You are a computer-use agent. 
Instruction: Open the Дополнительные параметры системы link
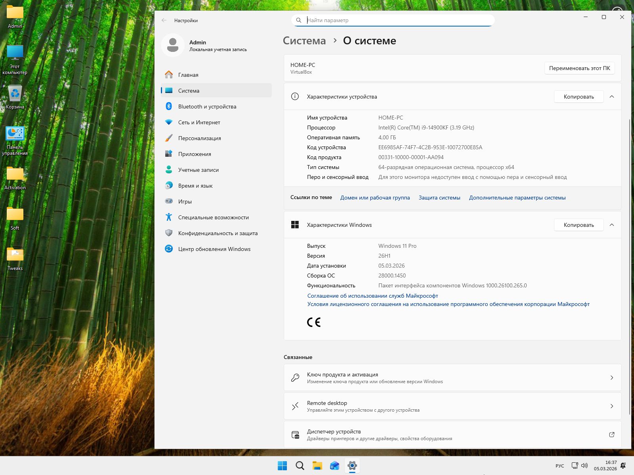point(517,198)
